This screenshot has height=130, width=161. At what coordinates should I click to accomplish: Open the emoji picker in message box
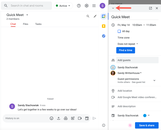coord(51,118)
